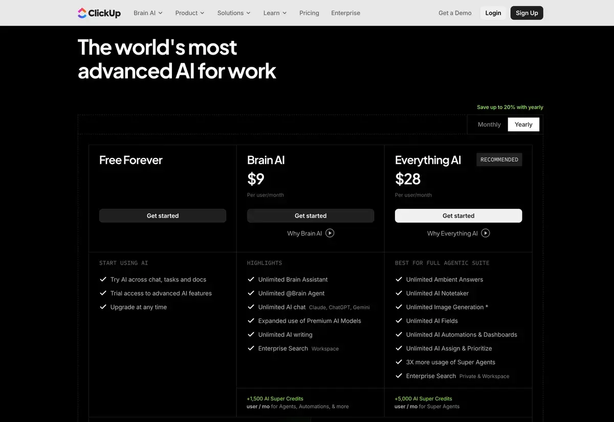Image resolution: width=614 pixels, height=422 pixels.
Task: Click the Login button
Action: (x=493, y=13)
